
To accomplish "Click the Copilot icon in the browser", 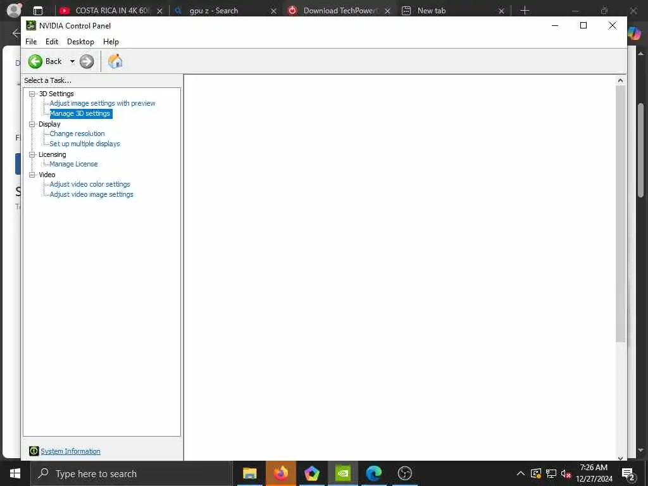I will [x=635, y=33].
